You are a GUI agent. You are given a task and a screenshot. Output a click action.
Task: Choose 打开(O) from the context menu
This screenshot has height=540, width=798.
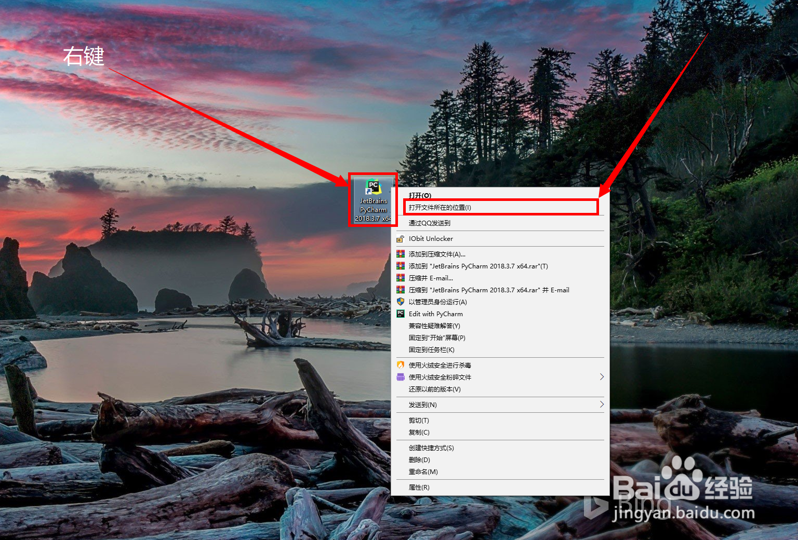500,195
